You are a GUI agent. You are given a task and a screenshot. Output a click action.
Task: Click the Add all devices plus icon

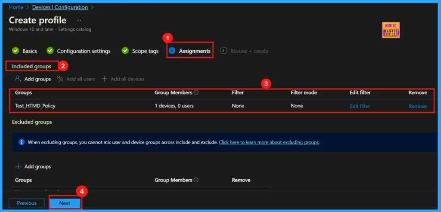pos(105,79)
